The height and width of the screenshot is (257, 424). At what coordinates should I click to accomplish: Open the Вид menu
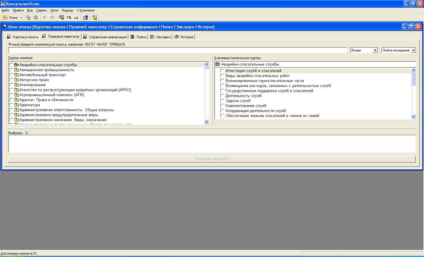pos(30,10)
